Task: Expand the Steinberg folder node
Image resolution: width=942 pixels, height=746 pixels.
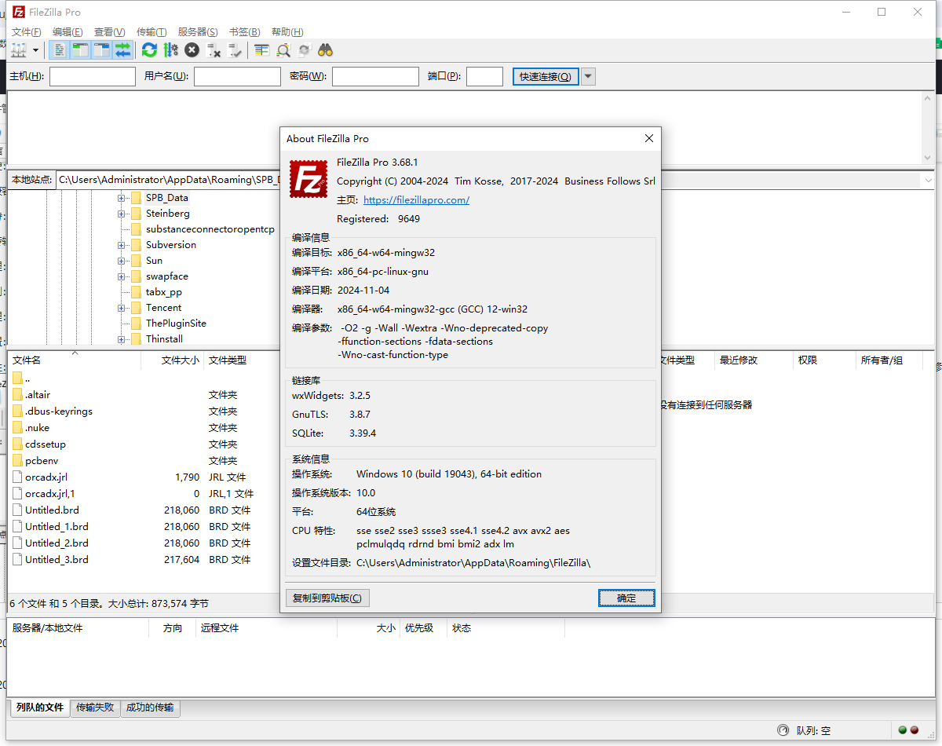Action: (122, 214)
